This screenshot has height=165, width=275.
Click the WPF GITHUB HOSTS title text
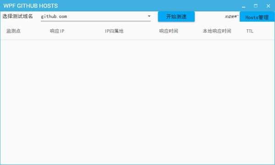pos(31,6)
